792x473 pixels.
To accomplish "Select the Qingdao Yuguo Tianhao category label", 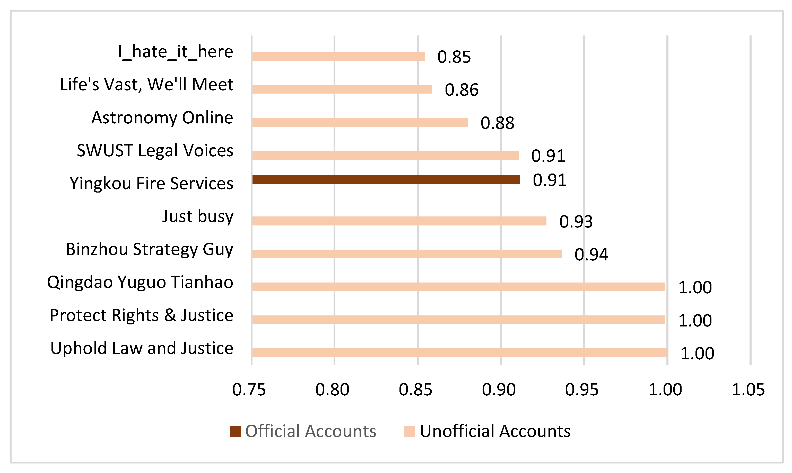I will click(140, 283).
